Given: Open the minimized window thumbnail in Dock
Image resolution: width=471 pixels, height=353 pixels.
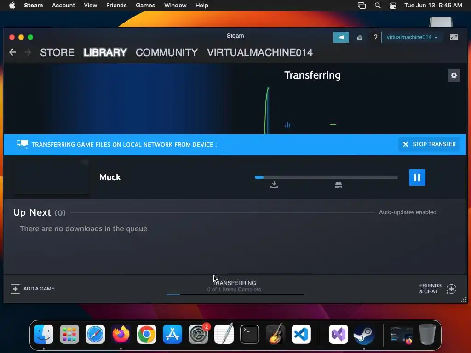Looking at the screenshot, I should pyautogui.click(x=401, y=335).
